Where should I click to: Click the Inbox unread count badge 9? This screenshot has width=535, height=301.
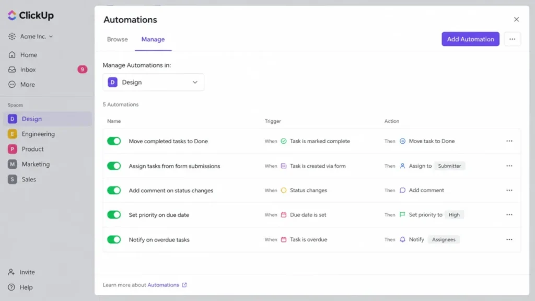(x=82, y=70)
